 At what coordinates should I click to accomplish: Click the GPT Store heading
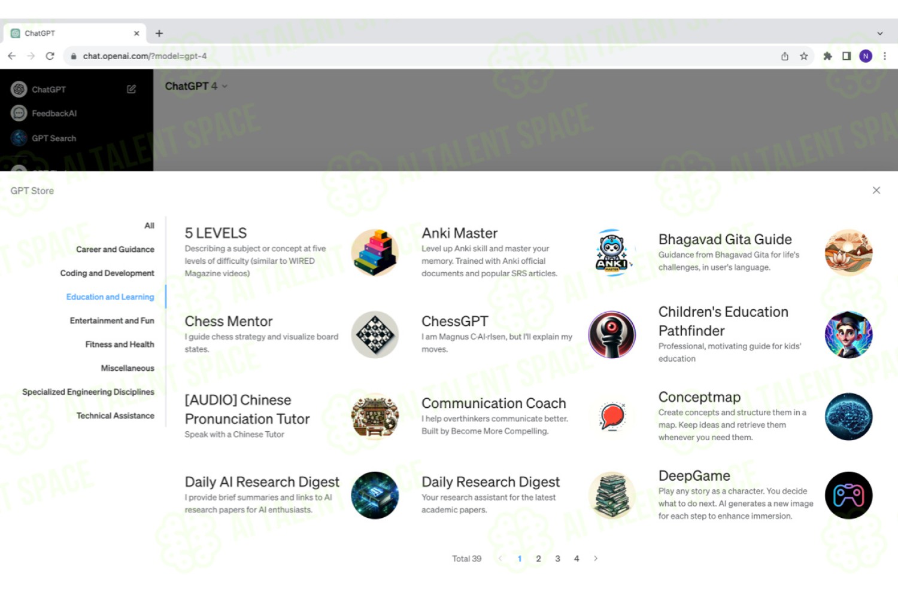32,191
